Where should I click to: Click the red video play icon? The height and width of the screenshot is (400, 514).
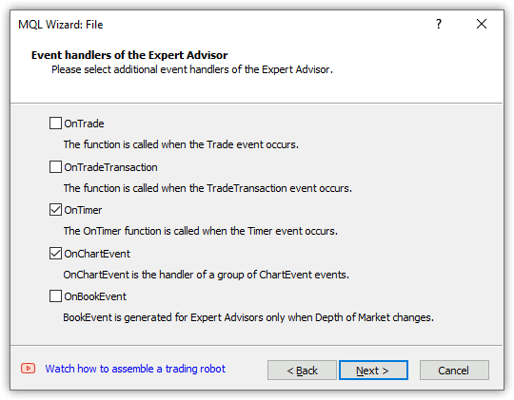pos(29,369)
